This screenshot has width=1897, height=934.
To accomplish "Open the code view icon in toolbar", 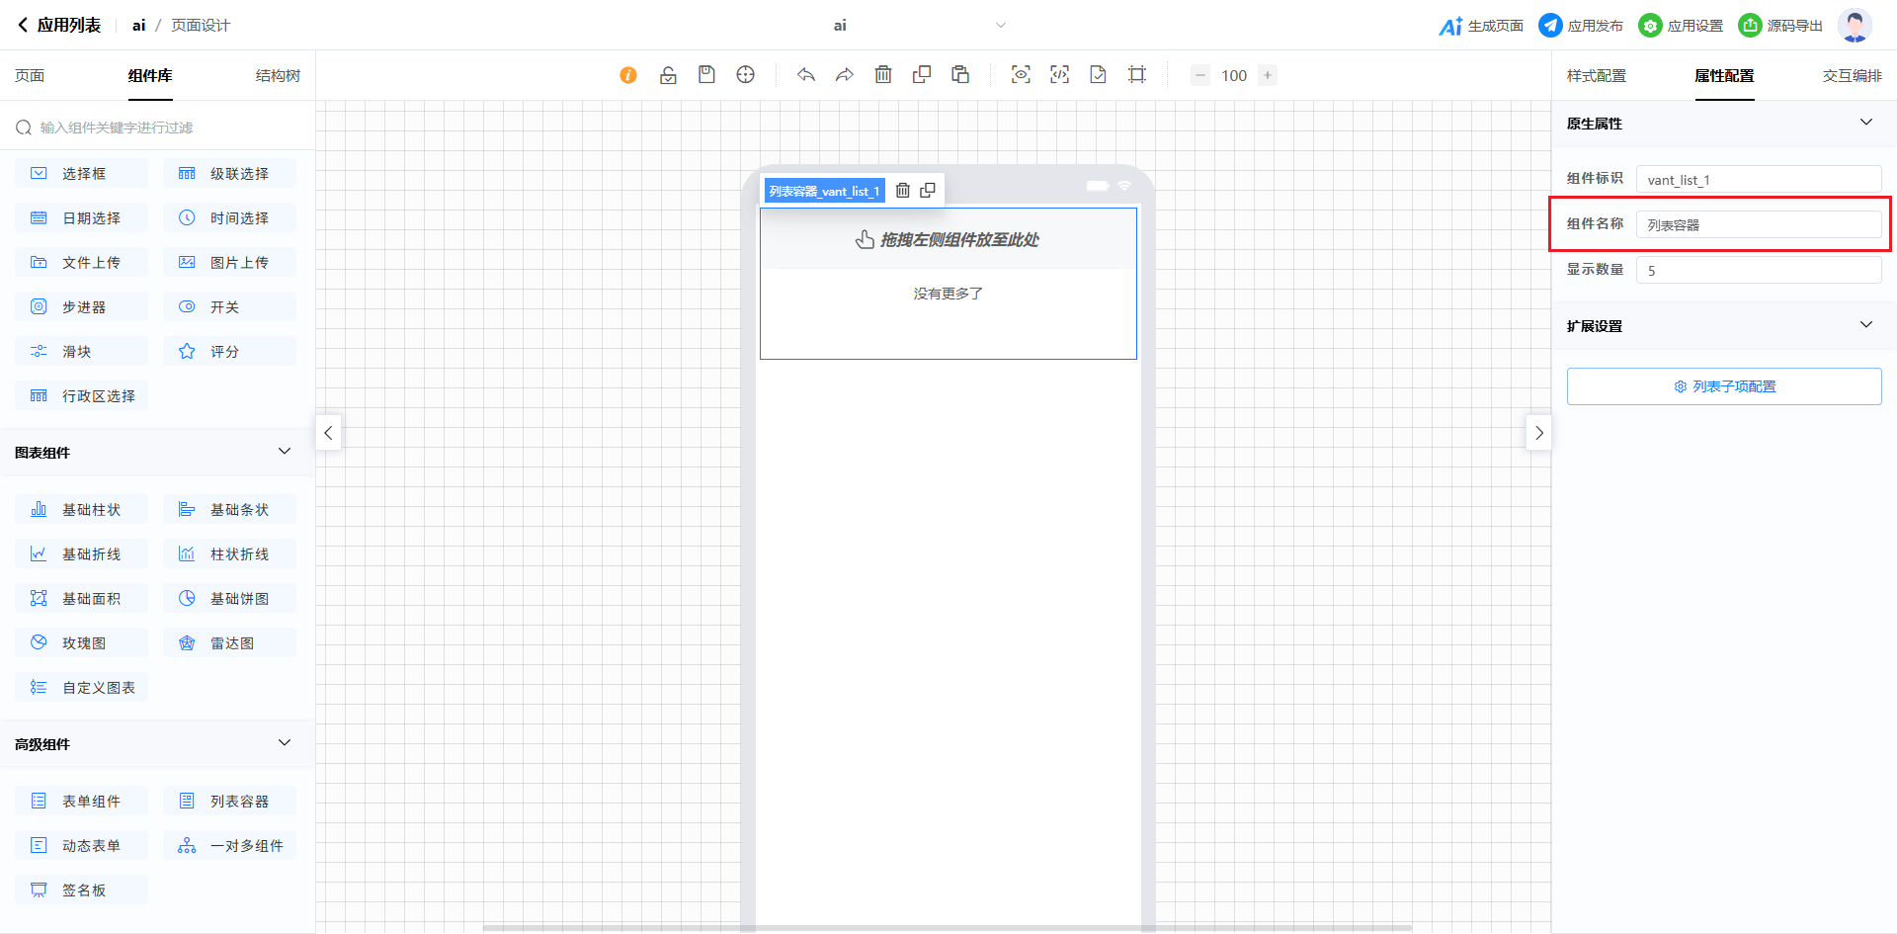I will (x=1059, y=75).
